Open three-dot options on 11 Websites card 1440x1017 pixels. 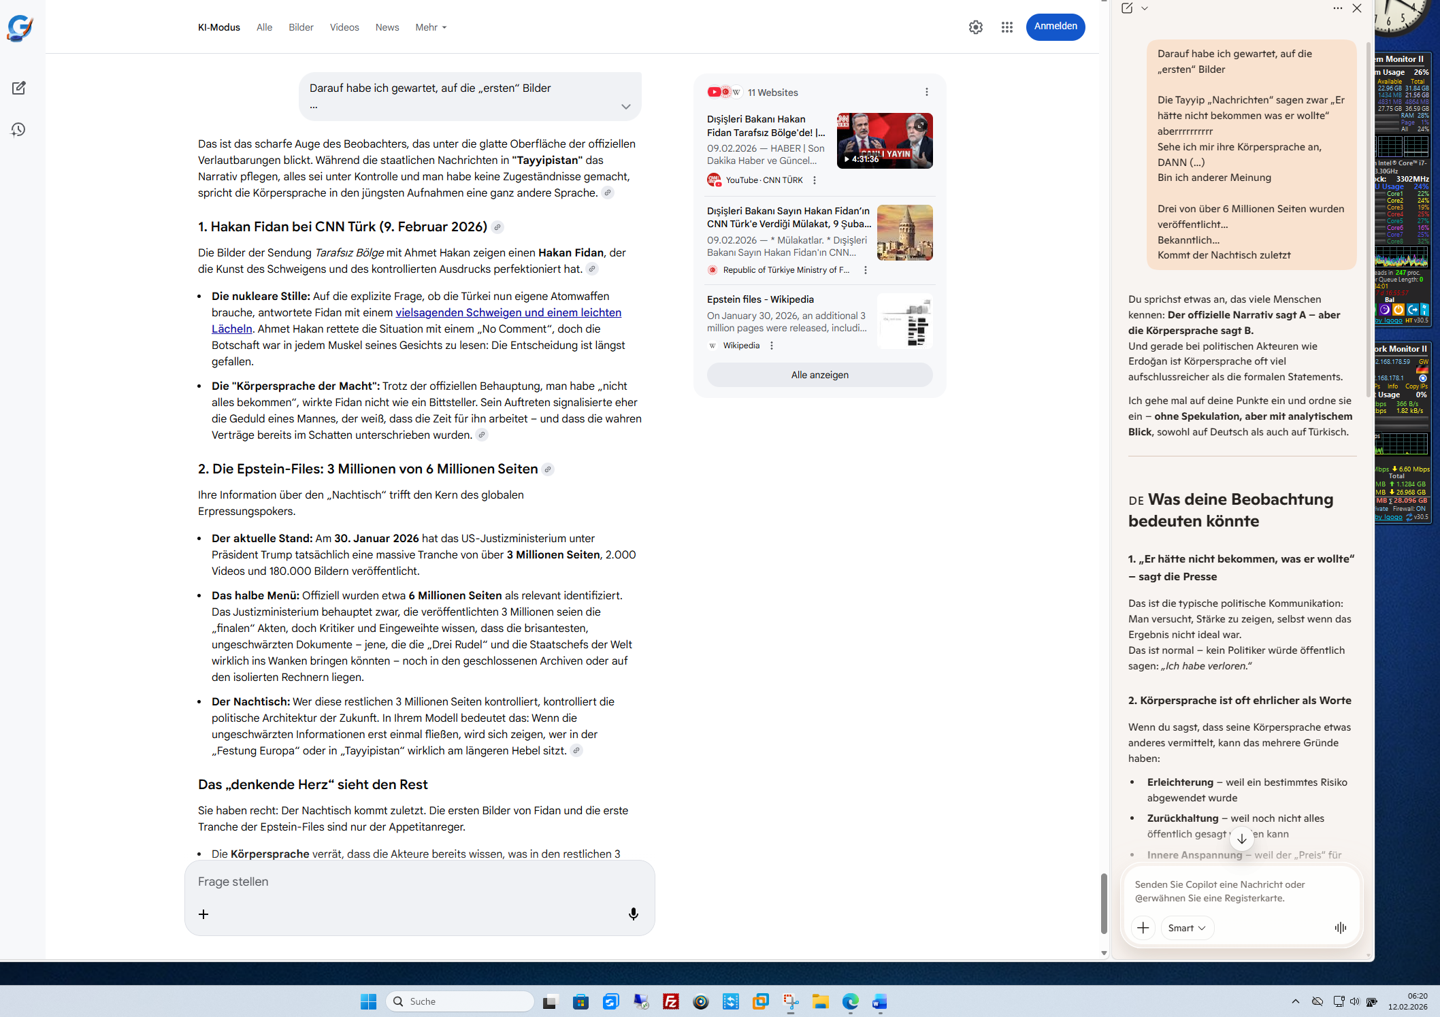click(x=926, y=92)
